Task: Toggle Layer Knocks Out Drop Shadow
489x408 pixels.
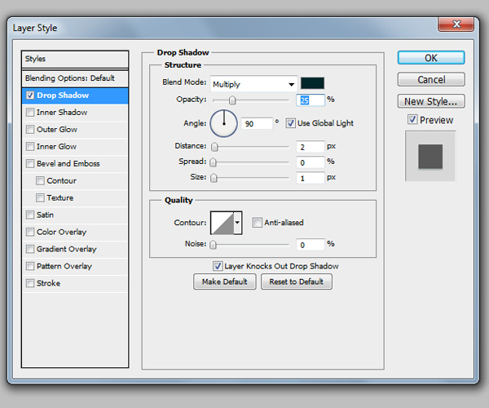Action: (x=218, y=266)
